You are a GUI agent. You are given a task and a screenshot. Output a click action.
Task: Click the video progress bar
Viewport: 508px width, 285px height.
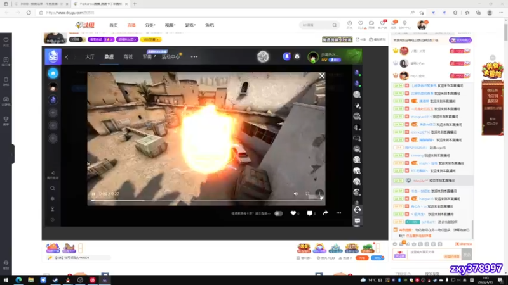point(206,200)
